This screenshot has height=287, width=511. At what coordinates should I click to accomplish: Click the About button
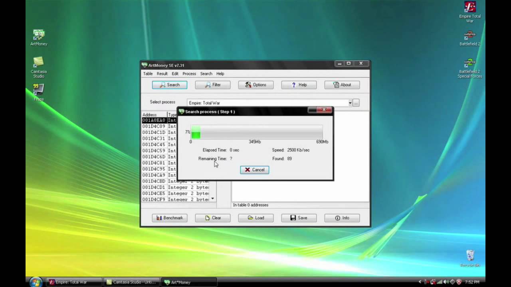click(342, 85)
